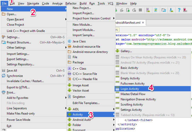This screenshot has width=192, height=135.
Task: Expand the Android Auto submenu arrow
Action: [x=114, y=120]
